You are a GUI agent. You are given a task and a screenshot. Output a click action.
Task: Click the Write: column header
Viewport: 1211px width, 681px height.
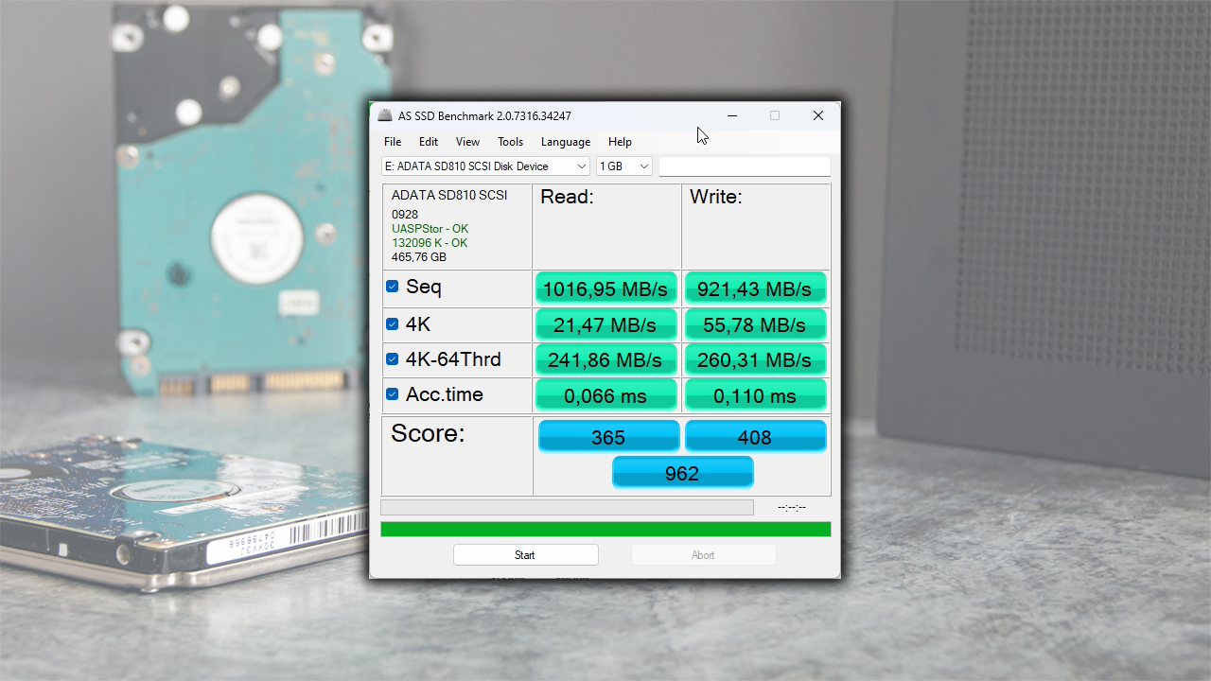(716, 197)
